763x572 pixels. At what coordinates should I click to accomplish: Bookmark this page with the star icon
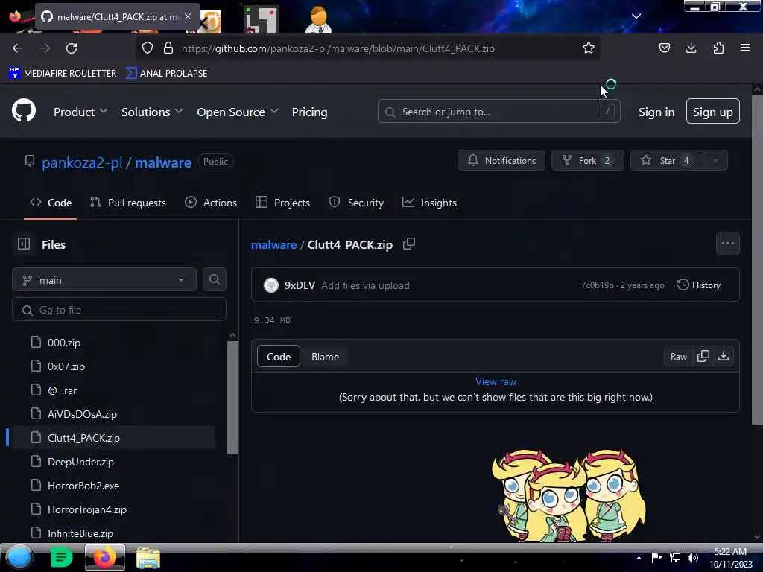click(589, 48)
